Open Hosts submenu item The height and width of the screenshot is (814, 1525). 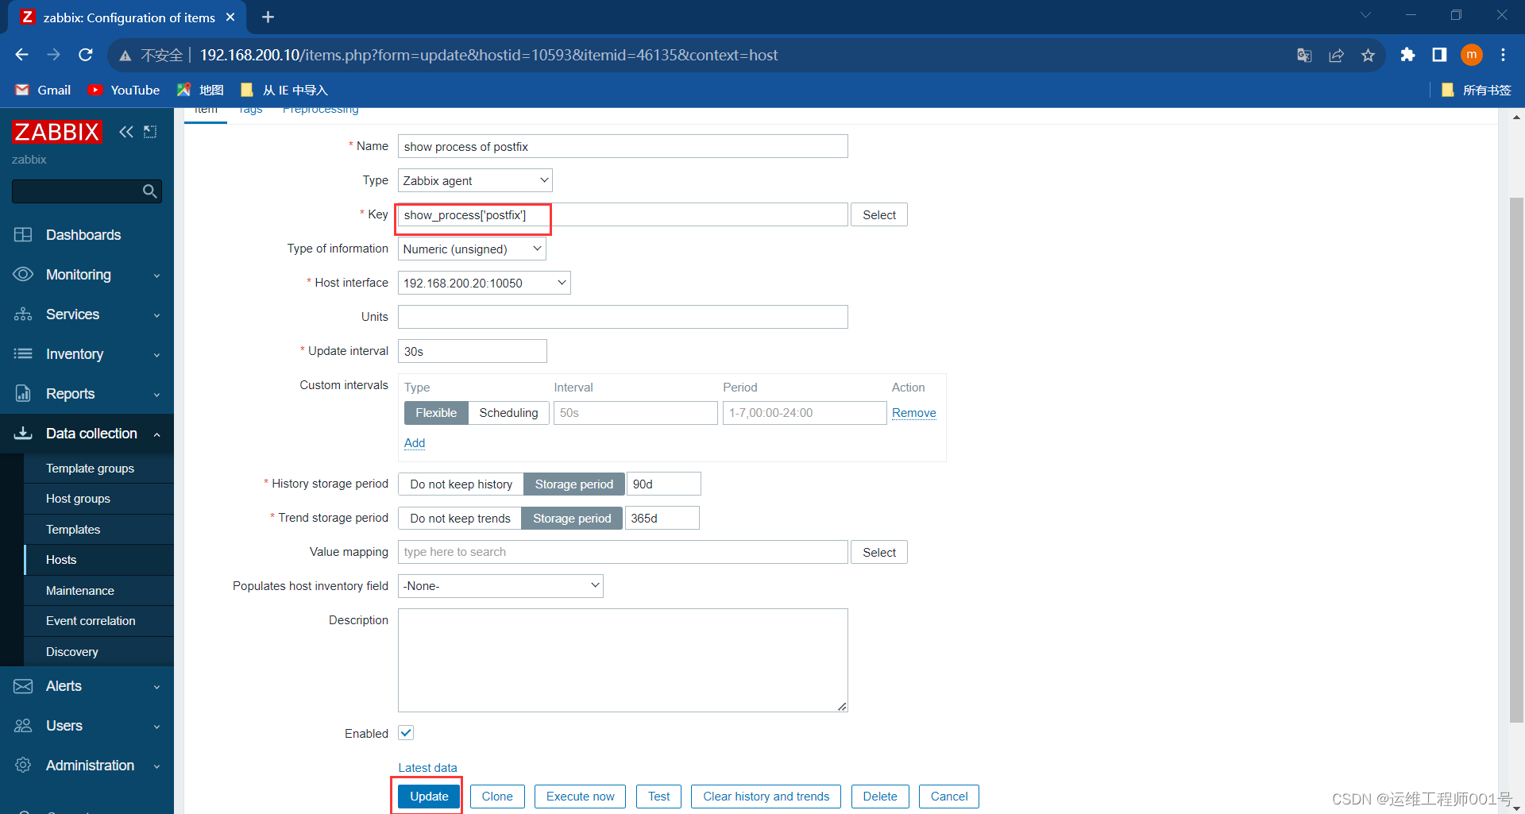tap(98, 560)
